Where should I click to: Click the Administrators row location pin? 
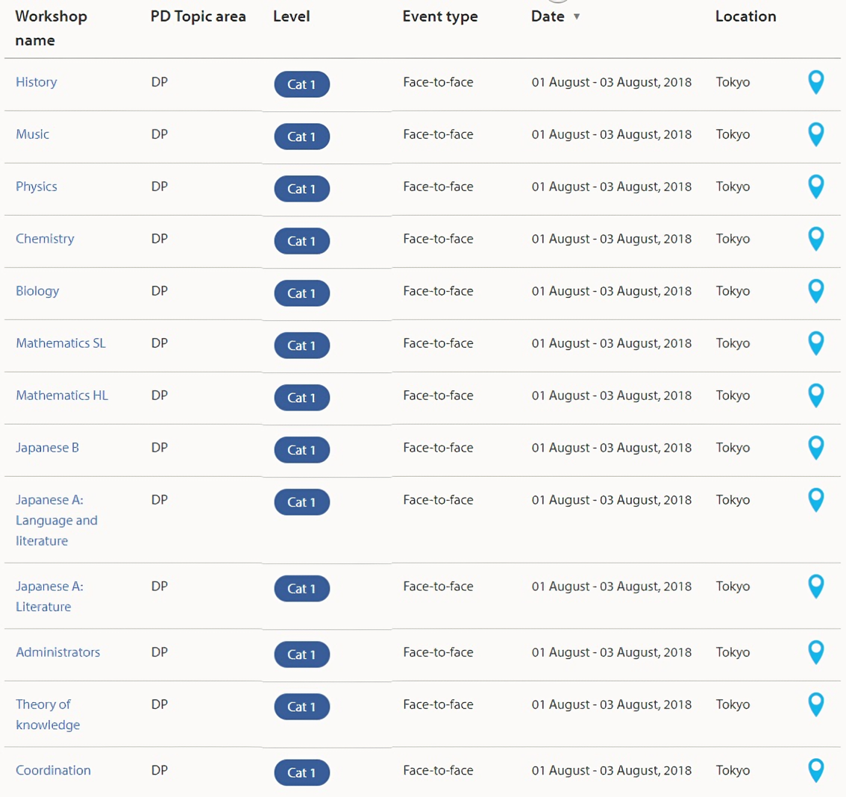click(816, 651)
